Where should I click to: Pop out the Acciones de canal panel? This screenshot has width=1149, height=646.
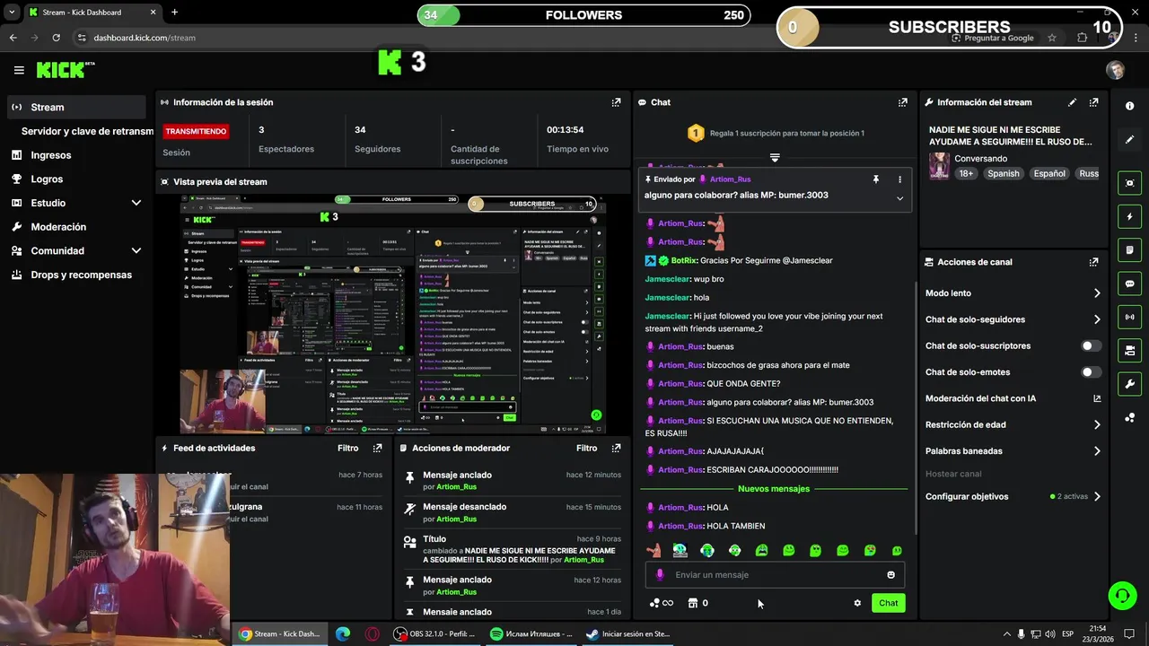click(1093, 262)
